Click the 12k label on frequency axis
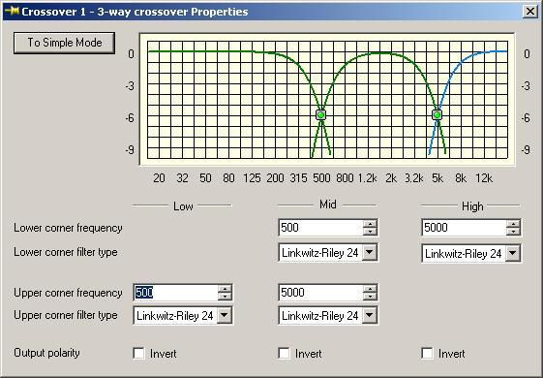The height and width of the screenshot is (378, 543). [x=484, y=178]
